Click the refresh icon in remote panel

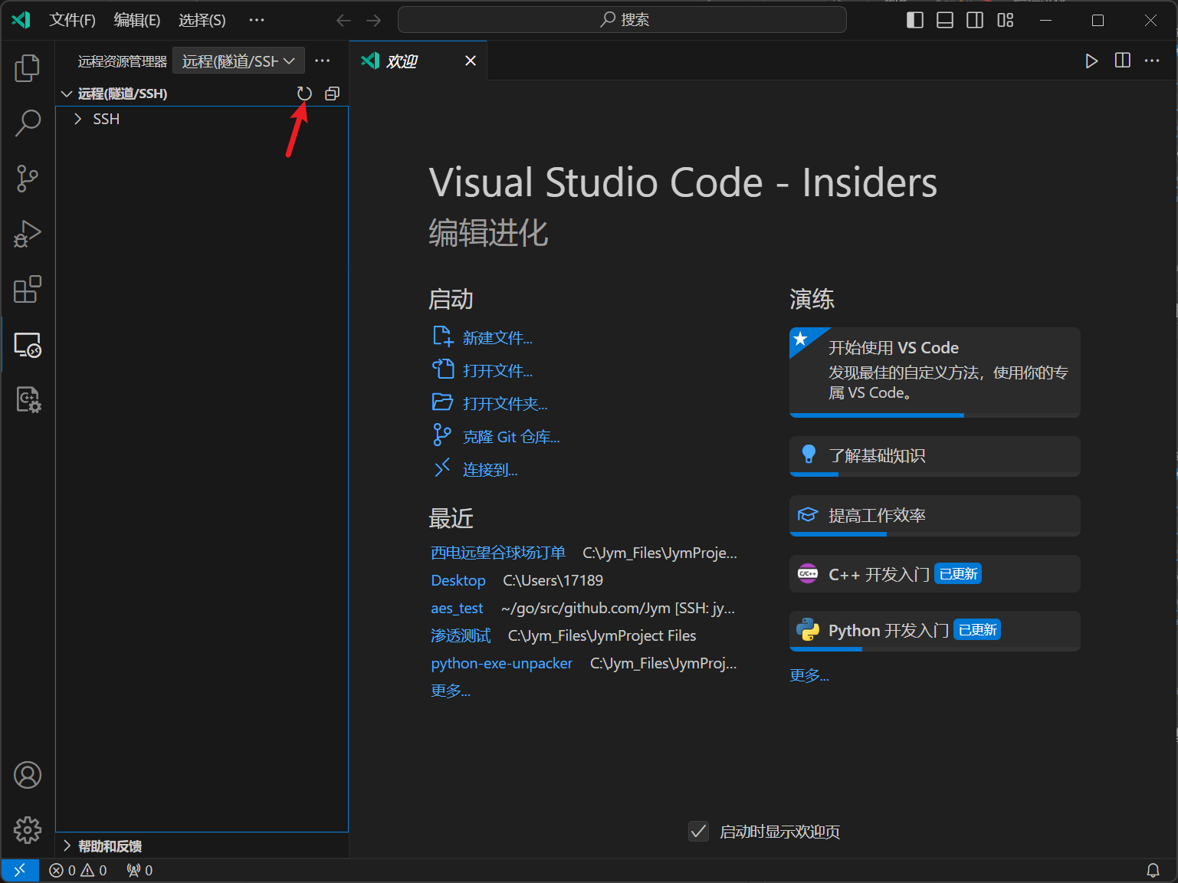tap(304, 94)
